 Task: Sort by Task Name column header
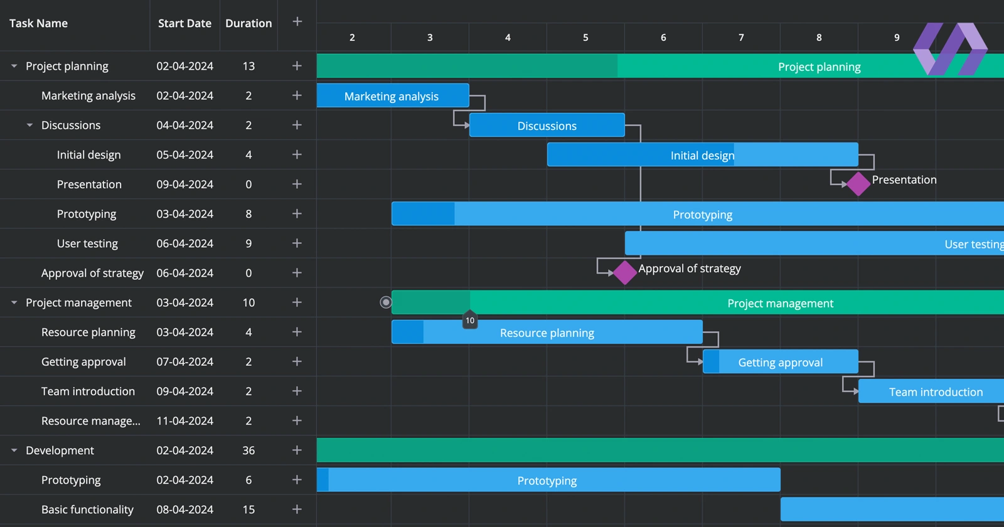click(38, 23)
